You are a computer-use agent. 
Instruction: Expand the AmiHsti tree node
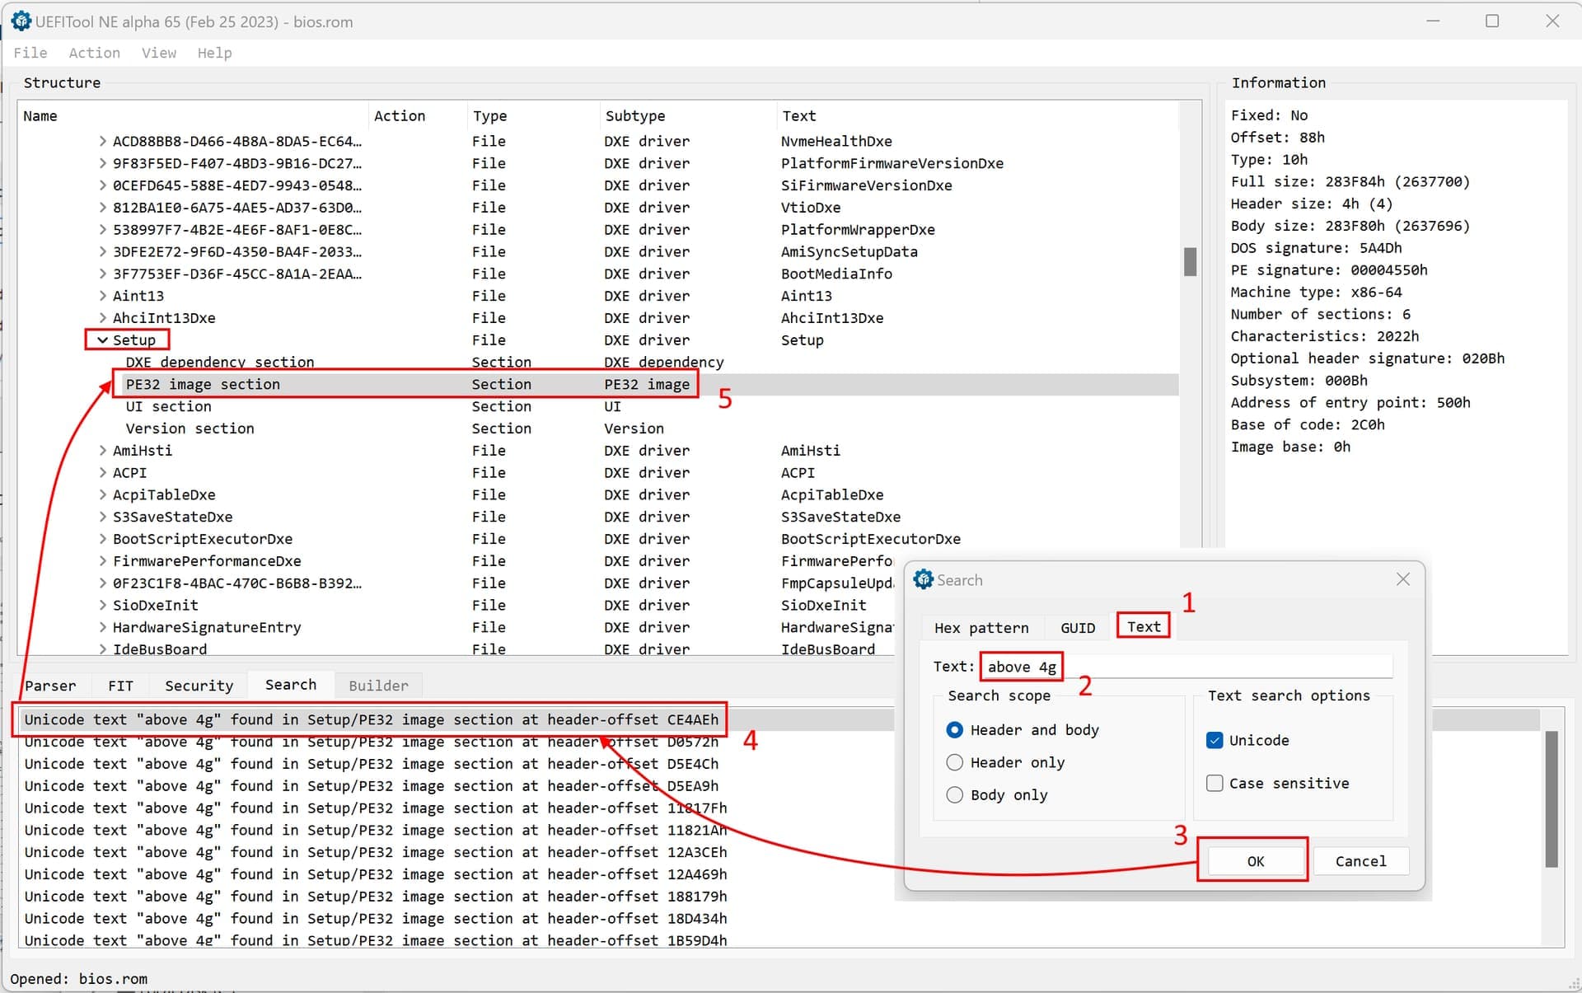pyautogui.click(x=102, y=451)
